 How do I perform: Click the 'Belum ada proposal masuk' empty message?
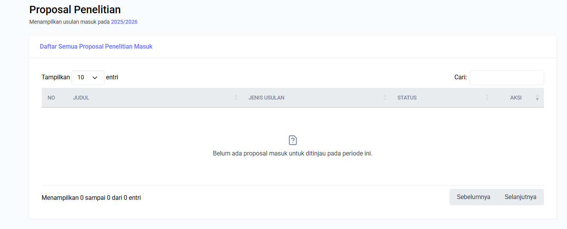coord(292,153)
